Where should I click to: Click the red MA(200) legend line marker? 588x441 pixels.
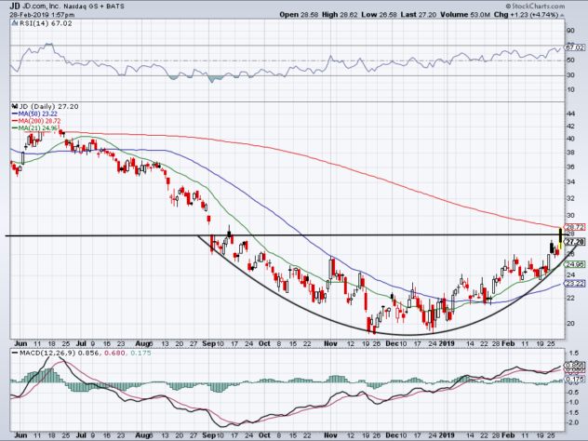pyautogui.click(x=15, y=121)
